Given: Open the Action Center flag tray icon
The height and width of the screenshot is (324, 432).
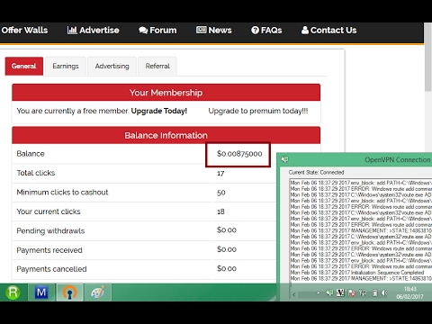Looking at the screenshot, I should 351,292.
